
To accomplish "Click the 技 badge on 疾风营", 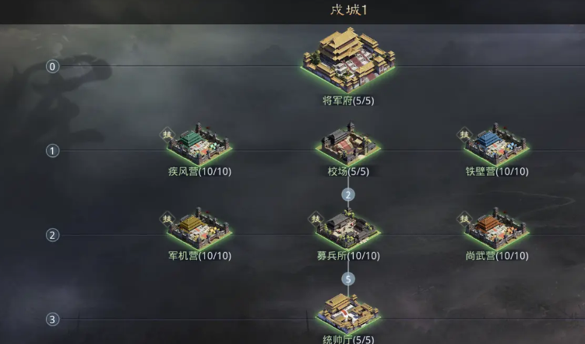I will (167, 134).
